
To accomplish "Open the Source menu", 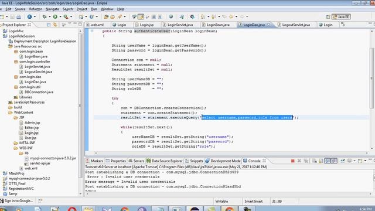I will [x=20, y=9].
